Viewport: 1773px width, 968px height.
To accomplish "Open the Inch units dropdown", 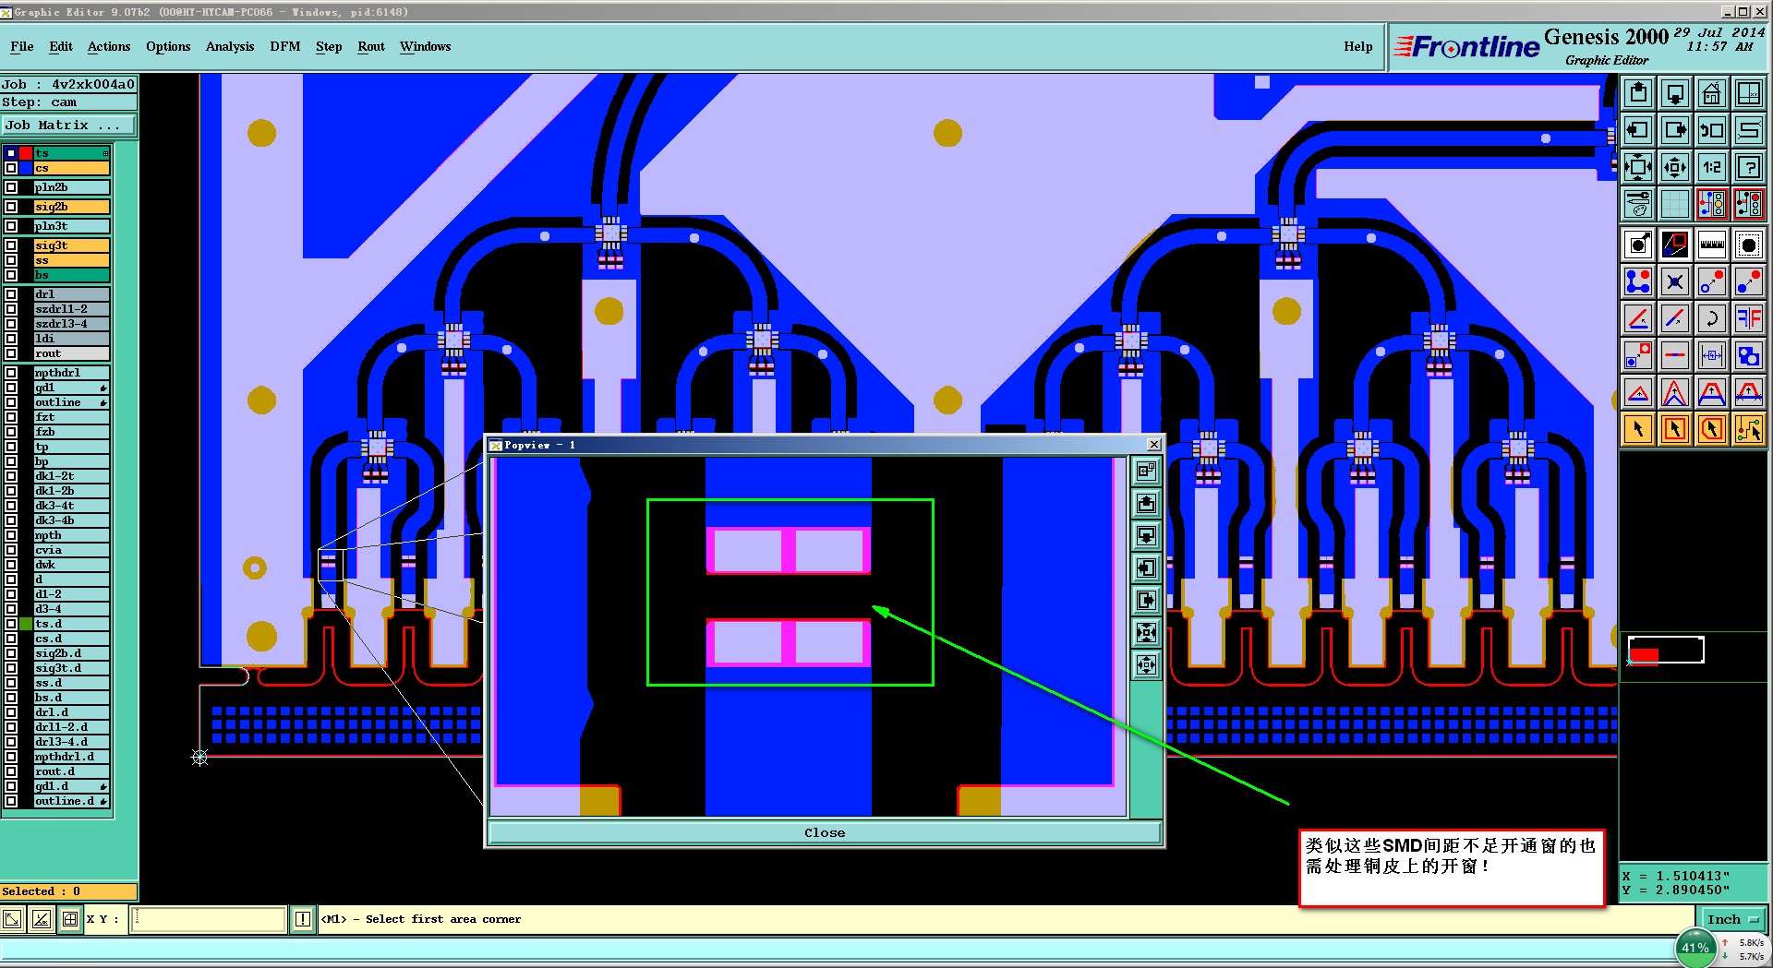I will 1731,919.
